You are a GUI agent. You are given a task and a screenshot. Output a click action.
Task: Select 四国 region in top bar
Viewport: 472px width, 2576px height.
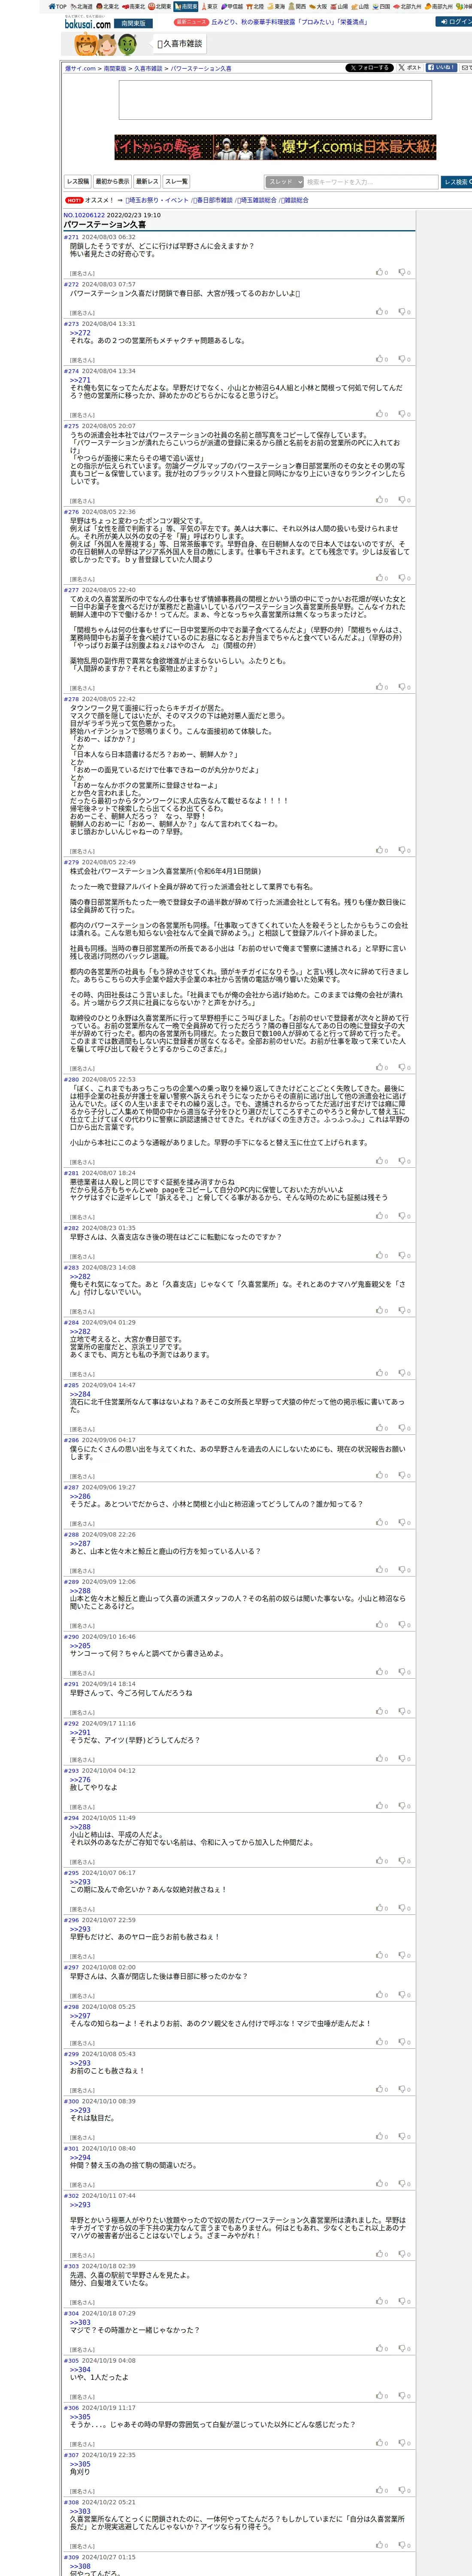pyautogui.click(x=382, y=6)
